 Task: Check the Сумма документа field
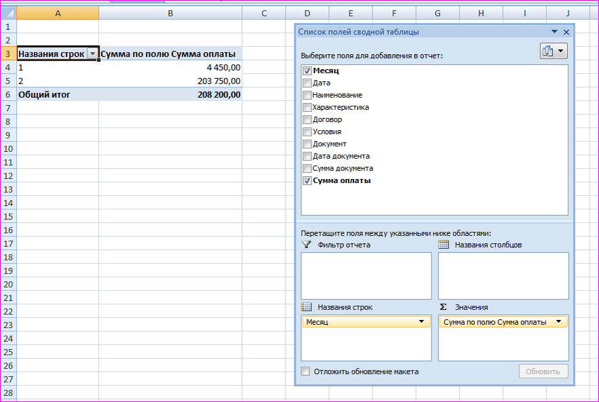coord(306,168)
